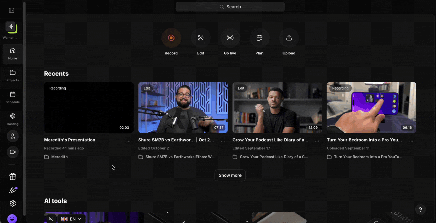Start a Go live broadcast
The image size is (436, 223).
230,38
